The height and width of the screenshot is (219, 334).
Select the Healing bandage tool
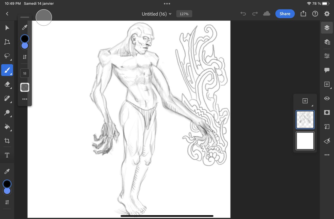(7, 98)
